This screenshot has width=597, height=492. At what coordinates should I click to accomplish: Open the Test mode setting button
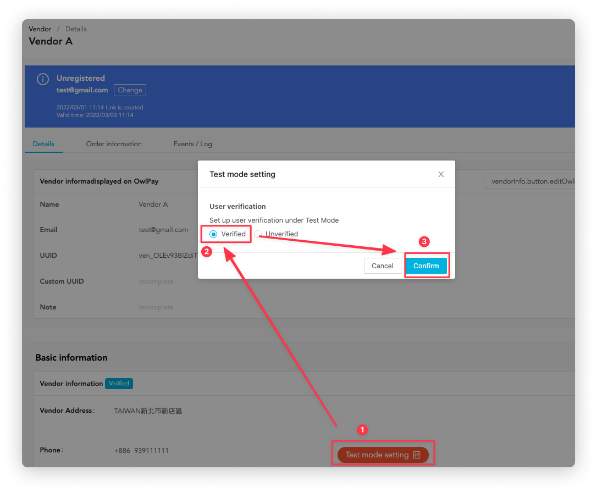click(x=383, y=455)
